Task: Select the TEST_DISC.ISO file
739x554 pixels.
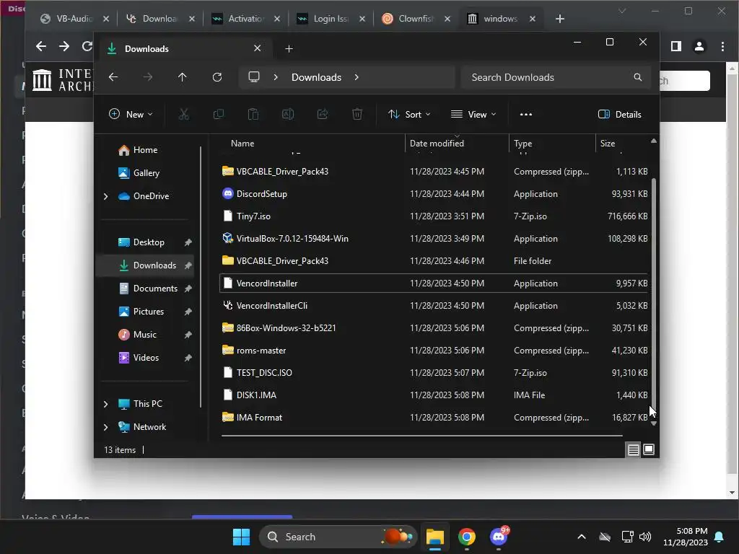Action: pos(434,373)
